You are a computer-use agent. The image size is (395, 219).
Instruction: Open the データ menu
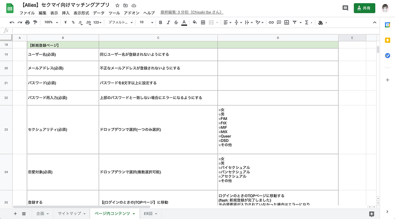point(98,13)
